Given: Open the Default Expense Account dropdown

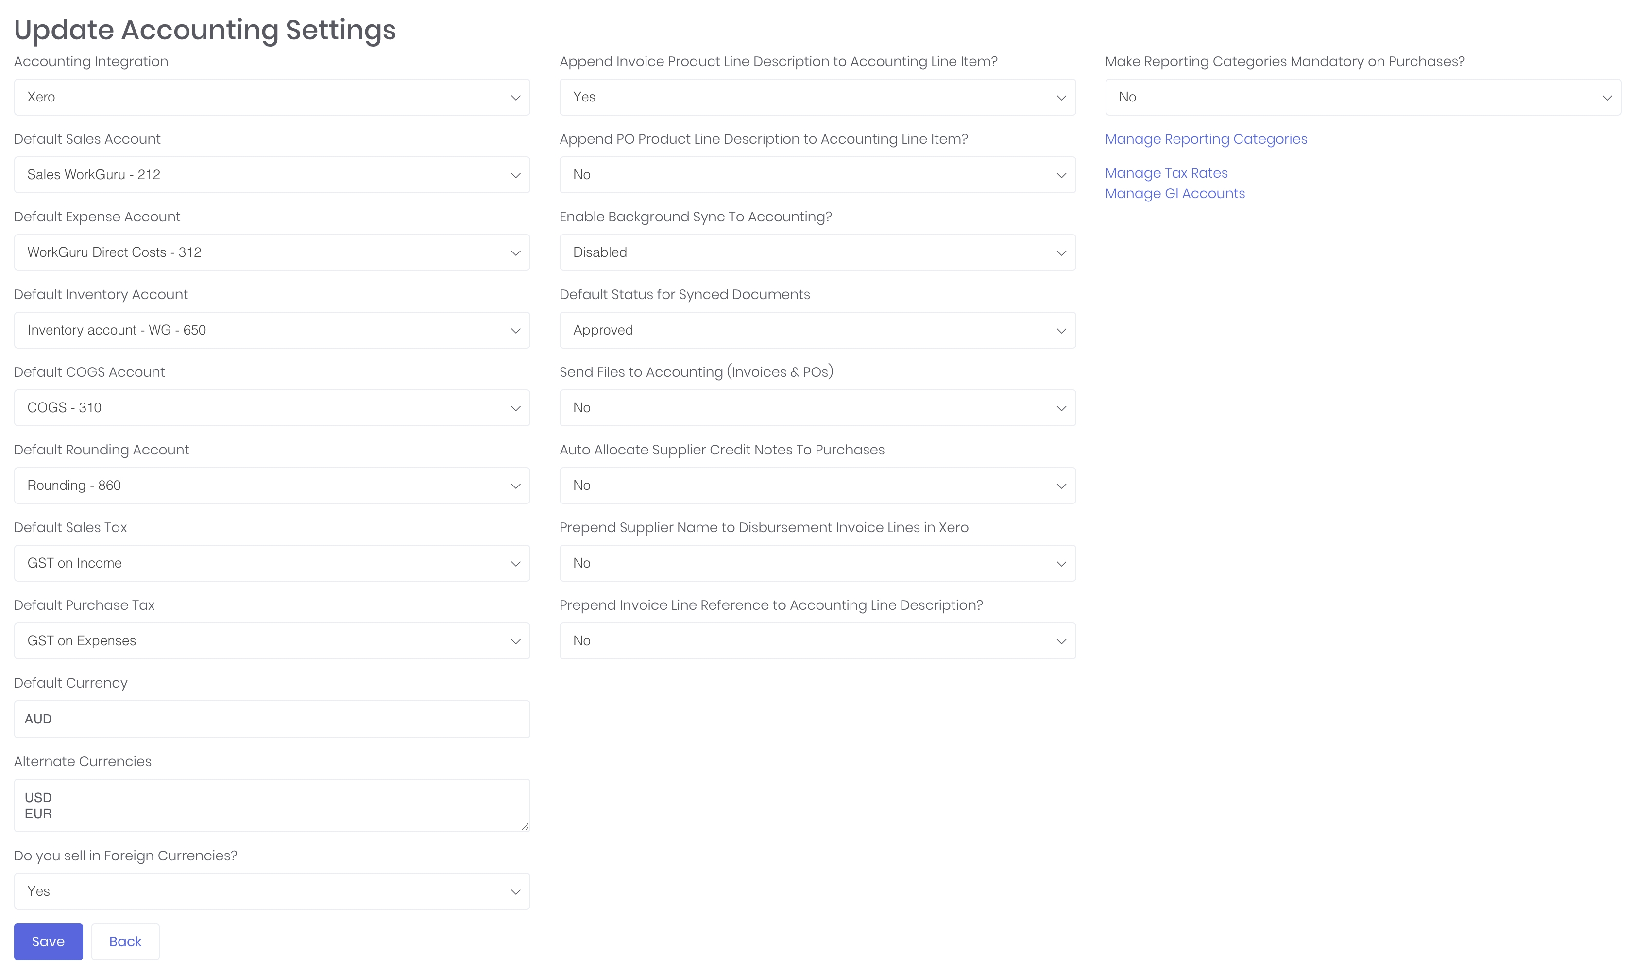Looking at the screenshot, I should point(272,252).
